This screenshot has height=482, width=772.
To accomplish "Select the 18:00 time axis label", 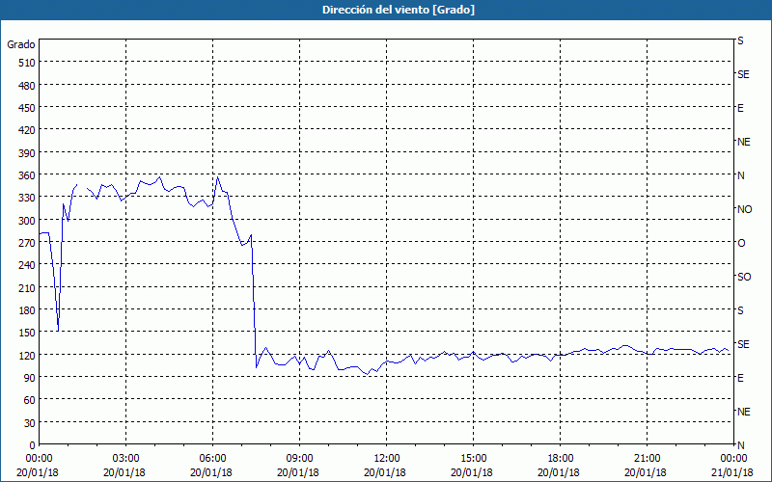I will point(560,459).
